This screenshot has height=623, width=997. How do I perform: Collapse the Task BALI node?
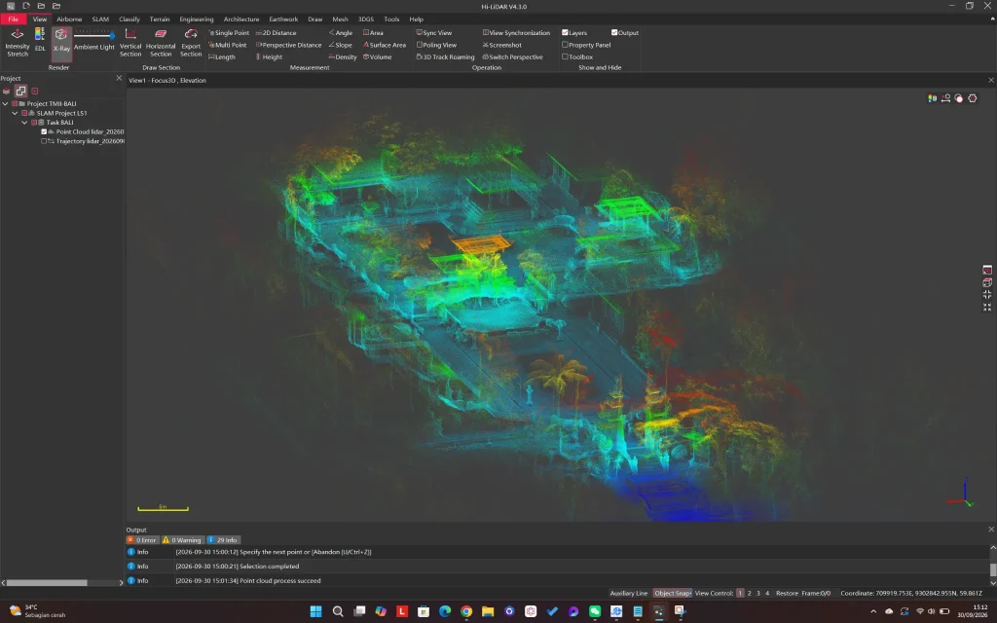pos(24,122)
